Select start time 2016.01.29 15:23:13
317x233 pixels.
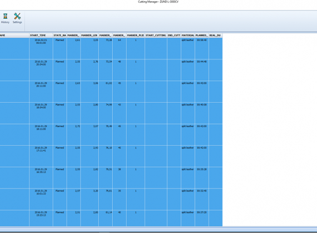coord(41,214)
